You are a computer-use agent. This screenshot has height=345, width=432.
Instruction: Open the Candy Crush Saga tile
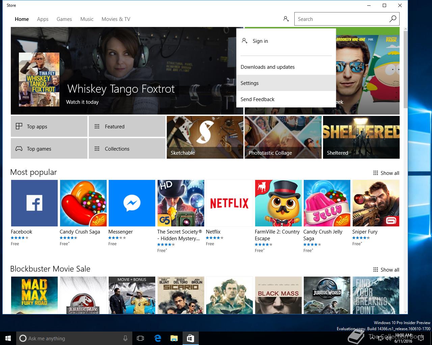pyautogui.click(x=83, y=203)
